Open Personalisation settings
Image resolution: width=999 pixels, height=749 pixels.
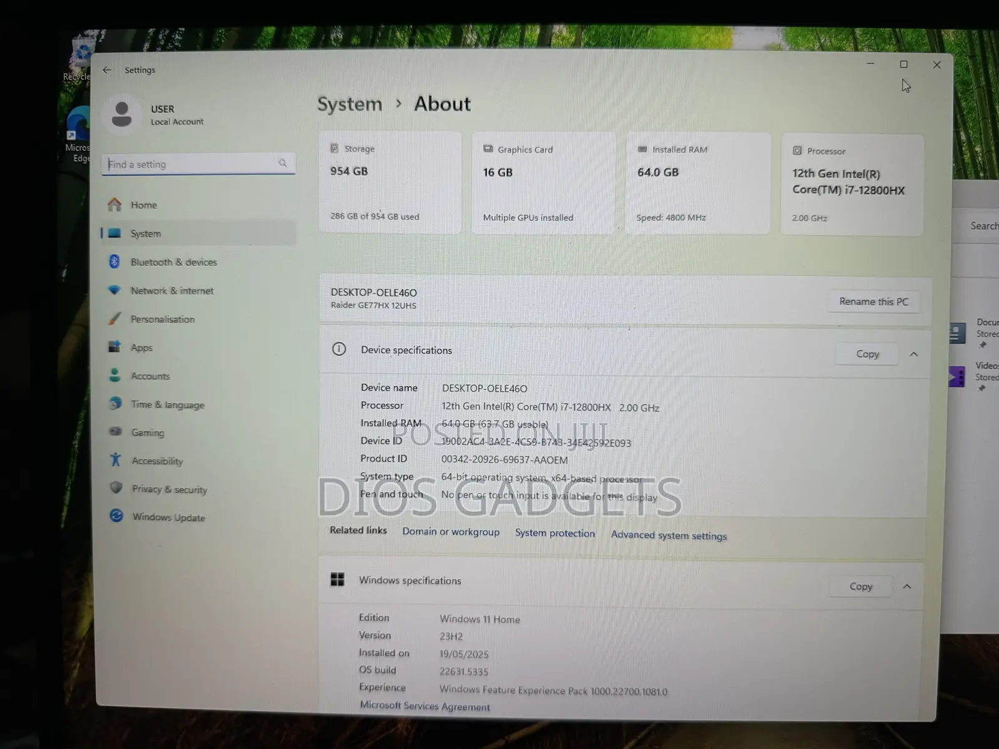tap(198, 319)
